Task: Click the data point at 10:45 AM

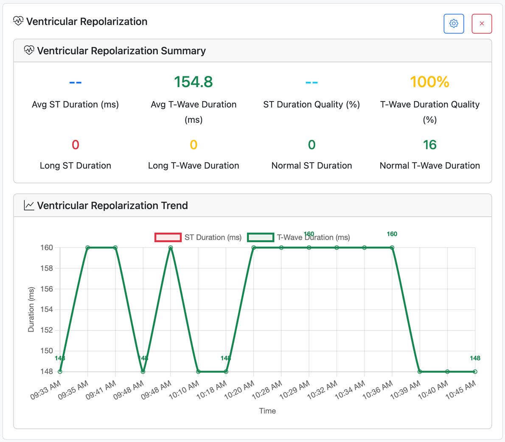Action: point(475,372)
